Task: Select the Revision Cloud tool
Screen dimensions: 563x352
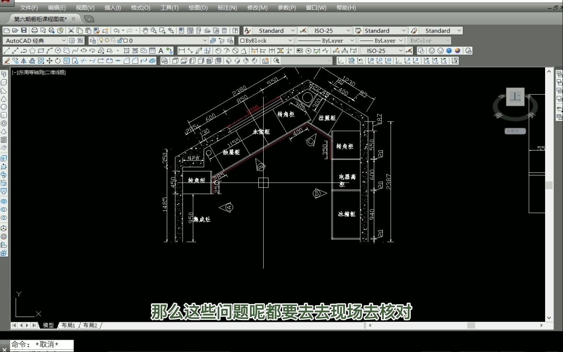Action: pos(67,51)
